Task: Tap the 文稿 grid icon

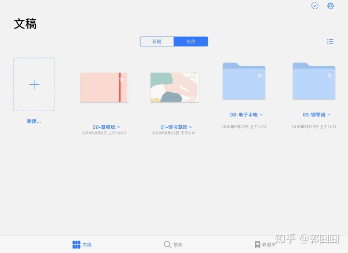Action: 76,245
